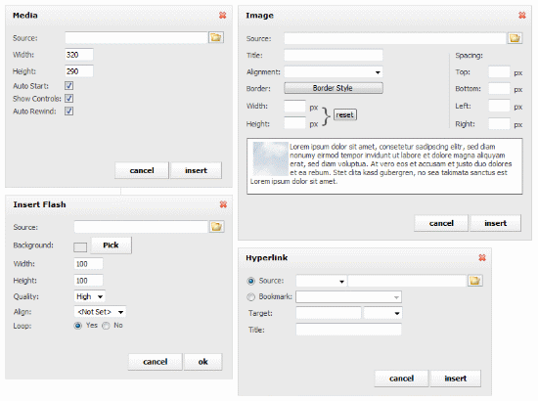Image resolution: width=538 pixels, height=401 pixels.
Task: Click the Flash background color swatch
Action: click(x=80, y=247)
